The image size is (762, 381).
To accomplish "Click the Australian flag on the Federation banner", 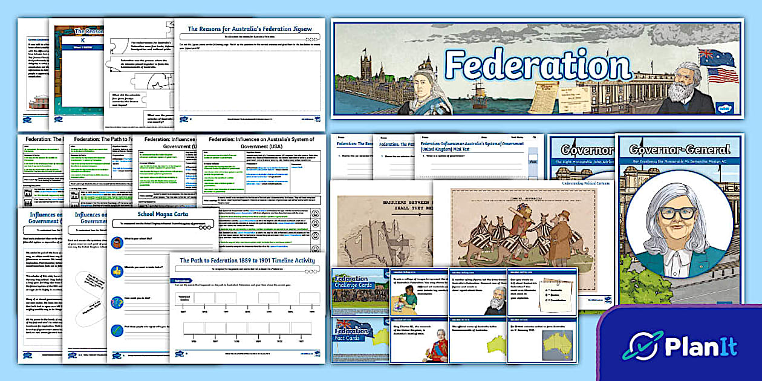I will [x=718, y=57].
